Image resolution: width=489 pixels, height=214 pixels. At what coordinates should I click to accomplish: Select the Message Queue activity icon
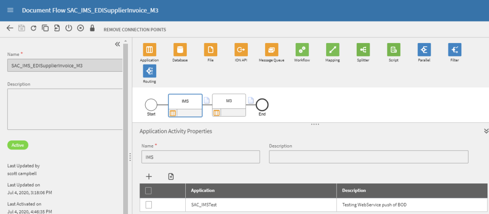click(271, 50)
